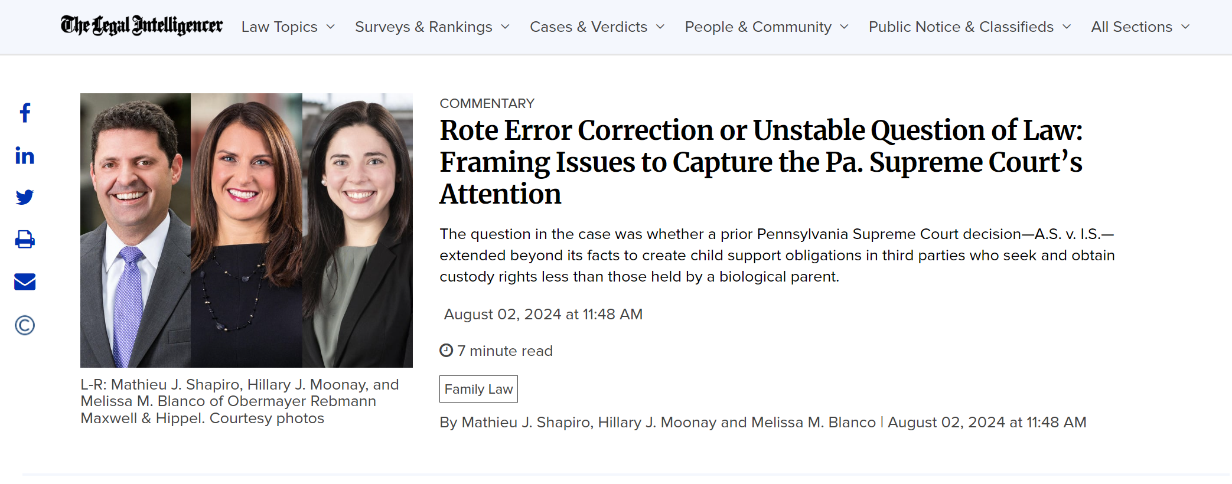Email the article using envelope icon

[x=25, y=282]
